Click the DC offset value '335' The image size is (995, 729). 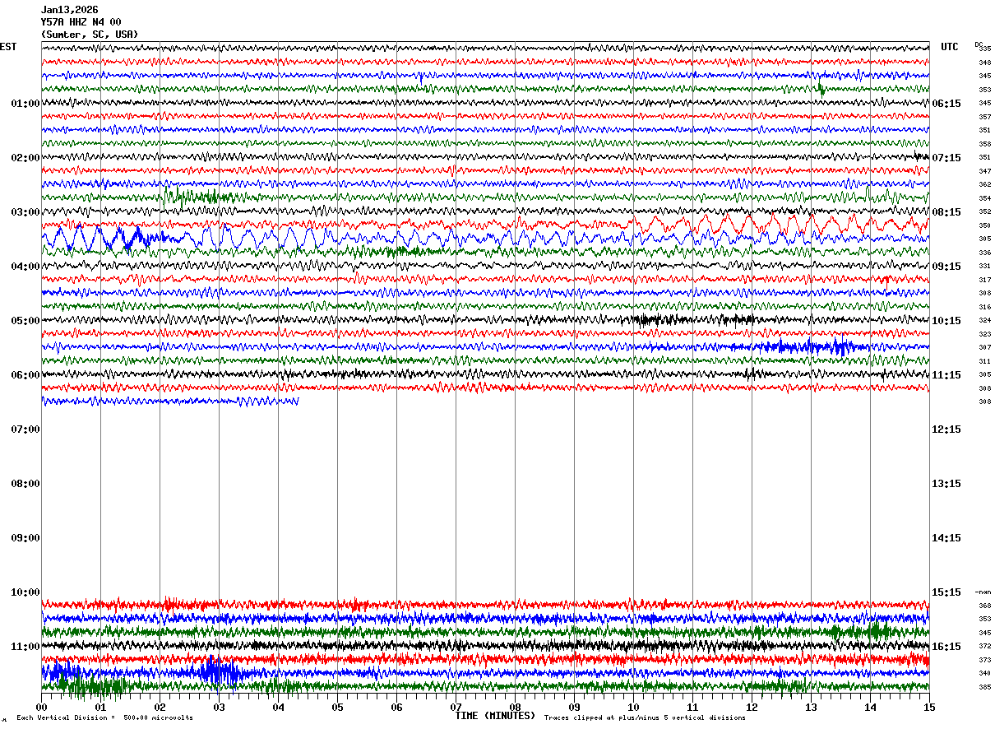985,49
